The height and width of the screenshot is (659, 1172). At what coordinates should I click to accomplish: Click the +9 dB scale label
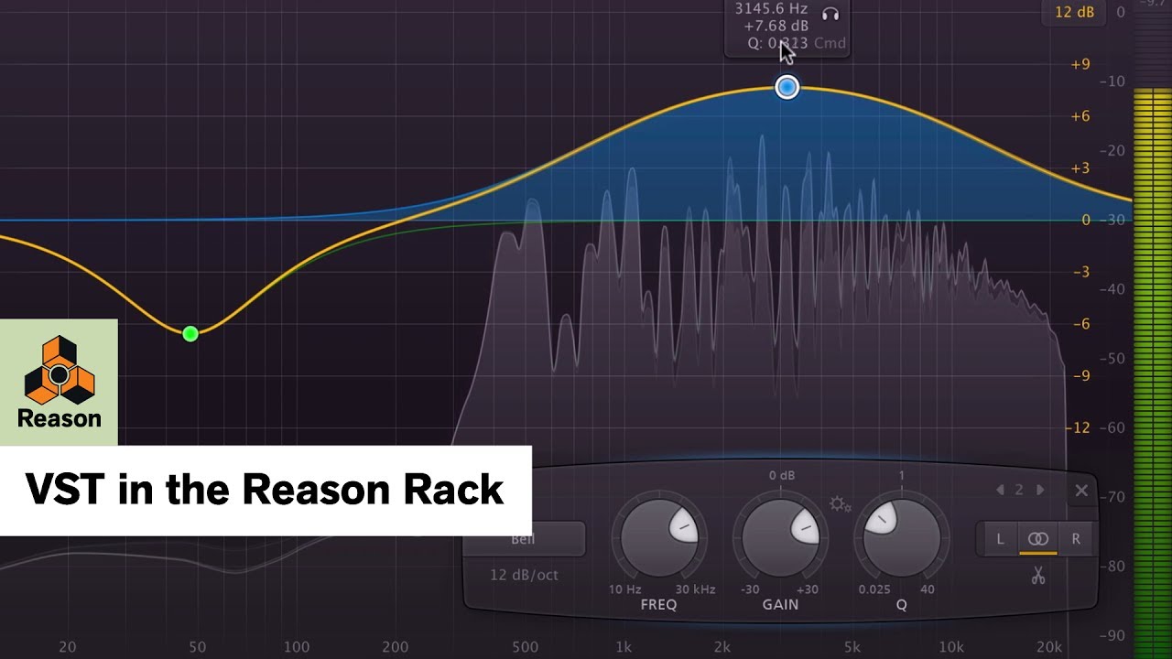pos(1080,64)
